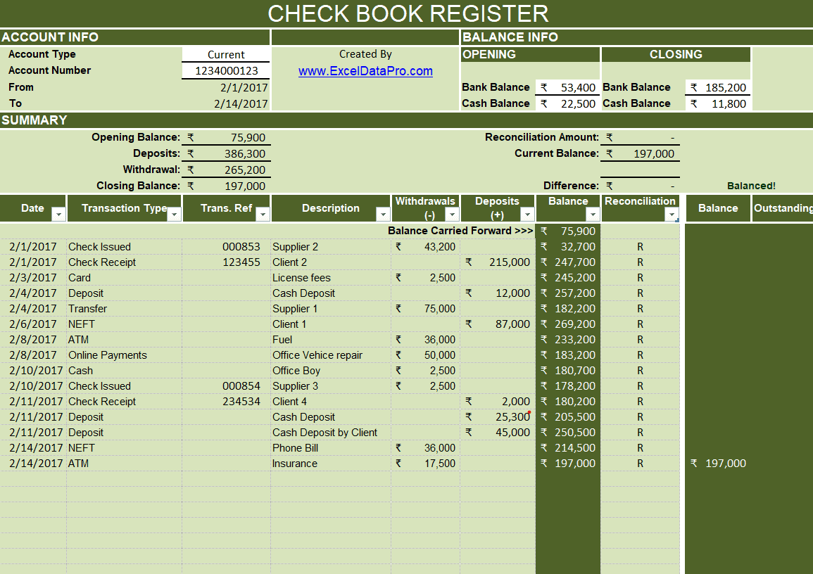Select the 2/3/2017 date cell

tap(33, 278)
